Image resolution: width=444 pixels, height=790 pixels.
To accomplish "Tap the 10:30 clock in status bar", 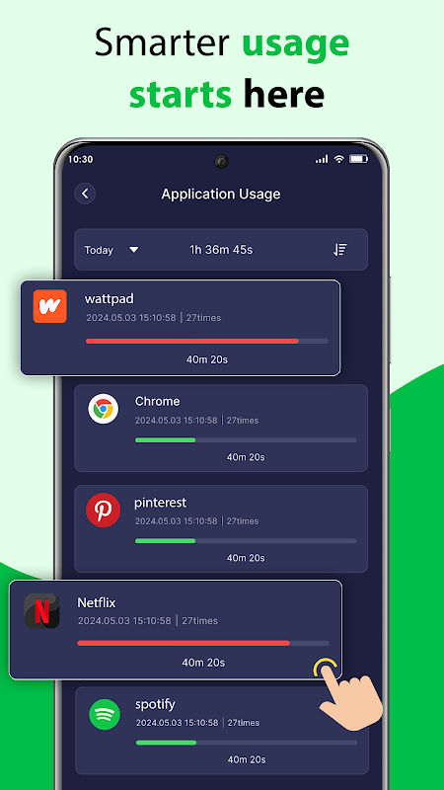I will click(x=81, y=159).
